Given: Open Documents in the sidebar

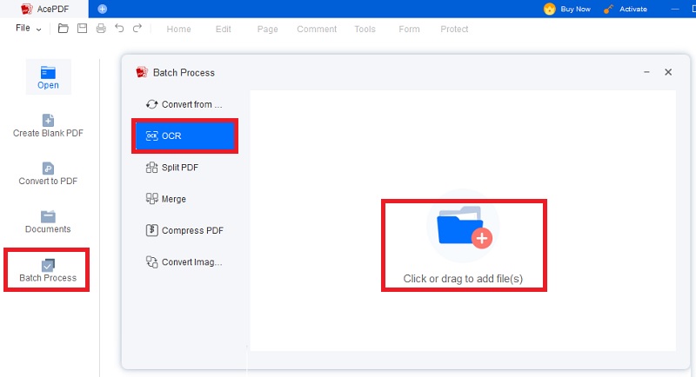Looking at the screenshot, I should (x=48, y=222).
